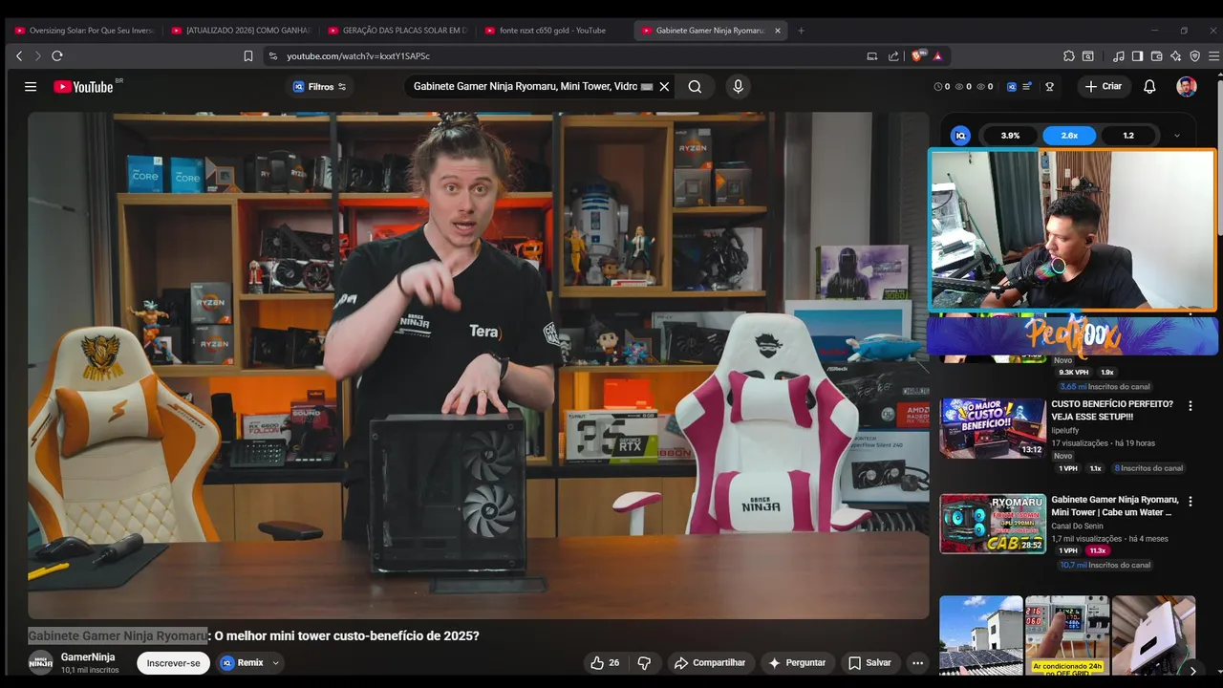Advance the shorts shelf next arrow
Screen dimensions: 1223x688
[1192, 671]
